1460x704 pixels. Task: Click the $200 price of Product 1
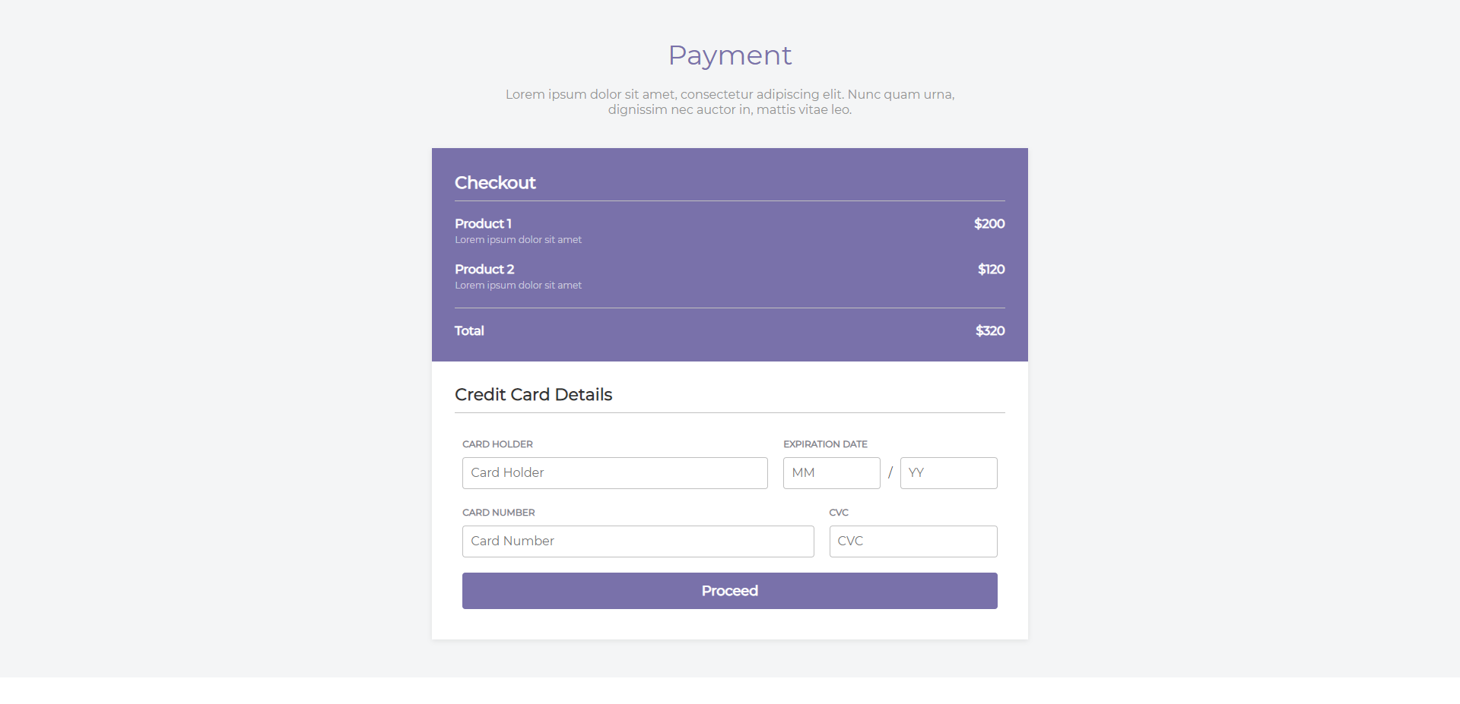coord(989,223)
